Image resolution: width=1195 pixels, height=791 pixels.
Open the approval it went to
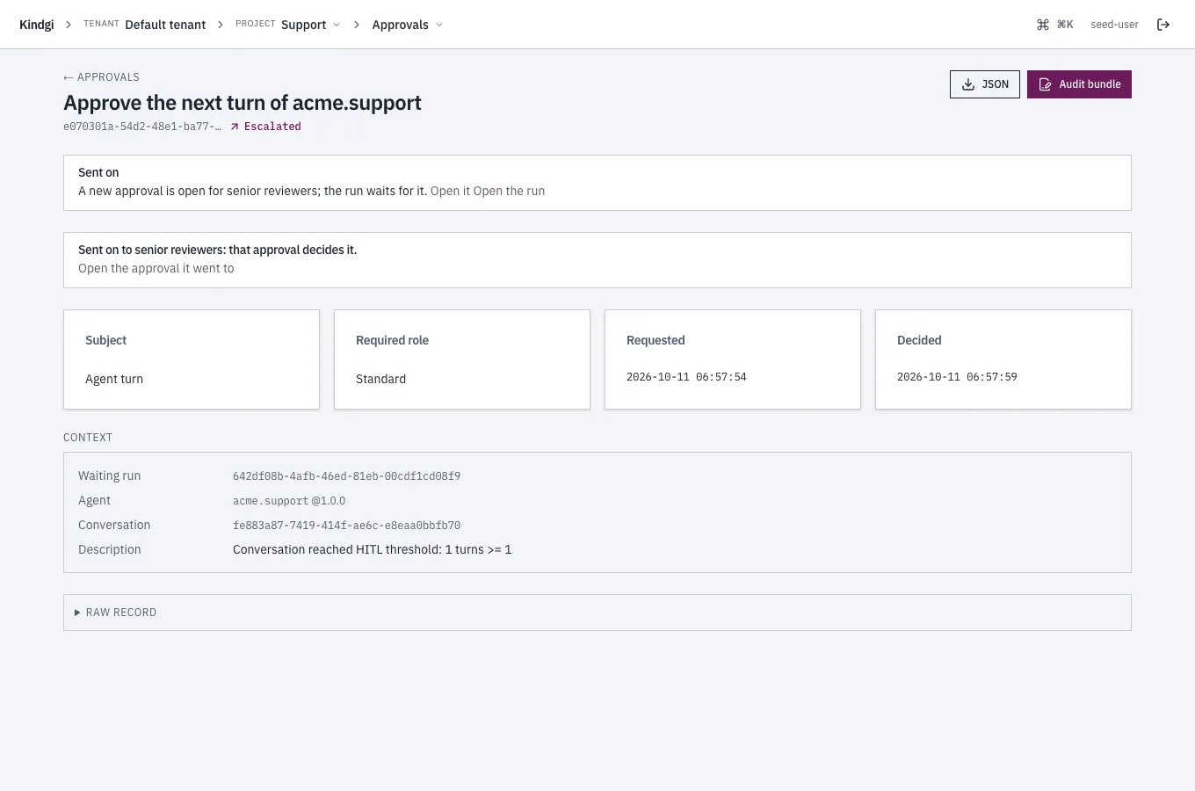pos(156,268)
